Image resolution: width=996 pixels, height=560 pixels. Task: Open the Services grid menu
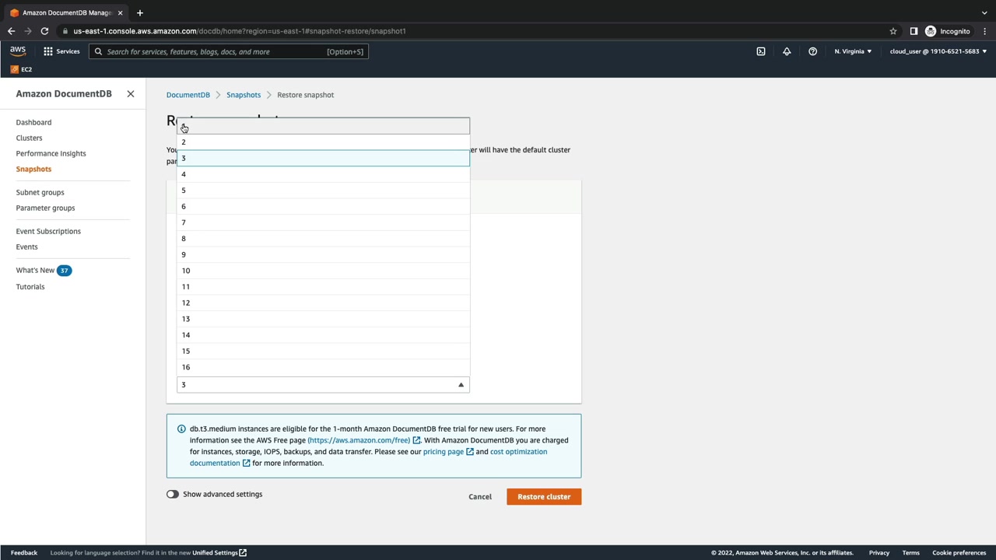[61, 51]
